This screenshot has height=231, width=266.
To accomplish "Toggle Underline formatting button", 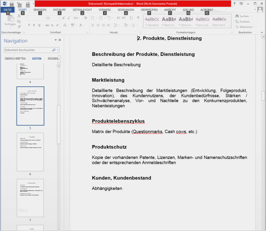I will [39, 25].
